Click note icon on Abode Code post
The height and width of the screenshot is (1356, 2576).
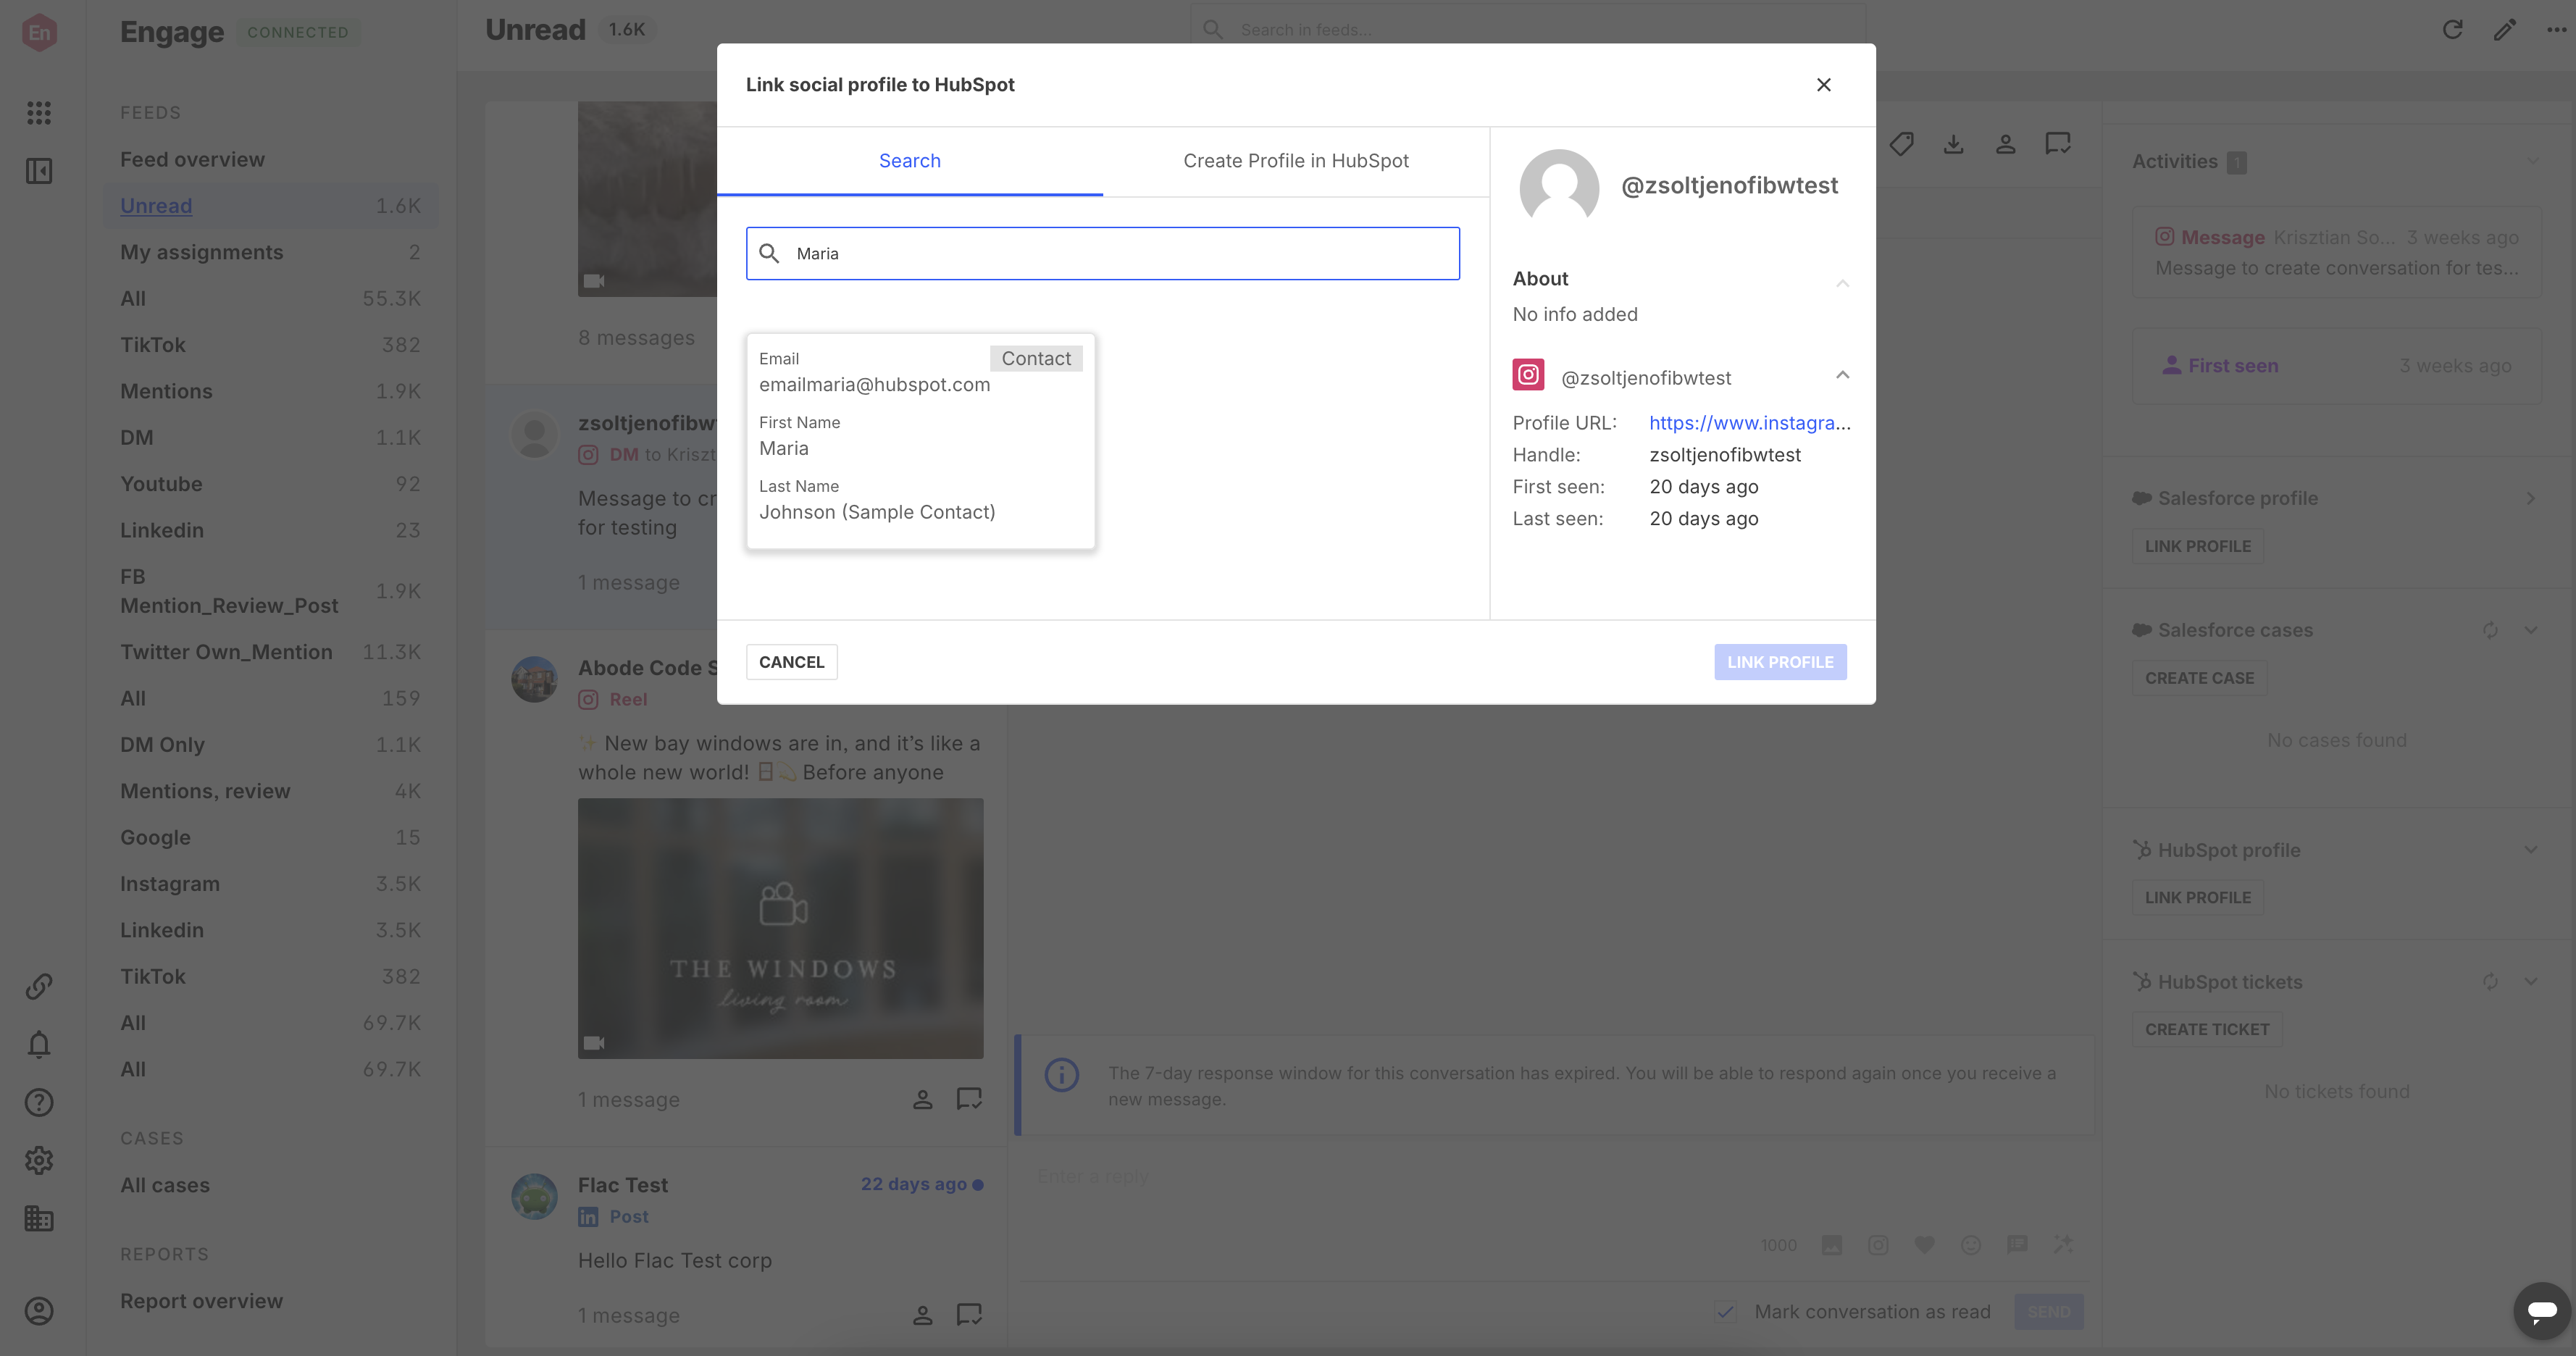coord(969,1099)
